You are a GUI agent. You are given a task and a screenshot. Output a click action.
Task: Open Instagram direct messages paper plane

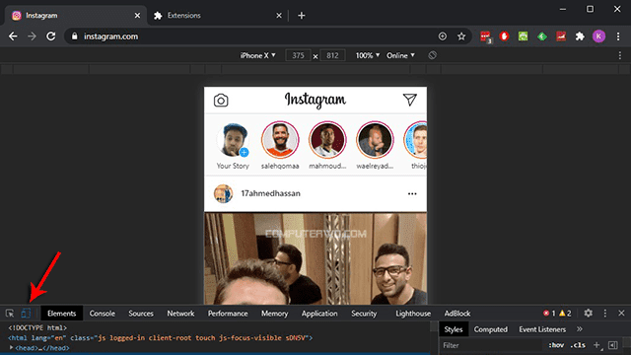(410, 100)
